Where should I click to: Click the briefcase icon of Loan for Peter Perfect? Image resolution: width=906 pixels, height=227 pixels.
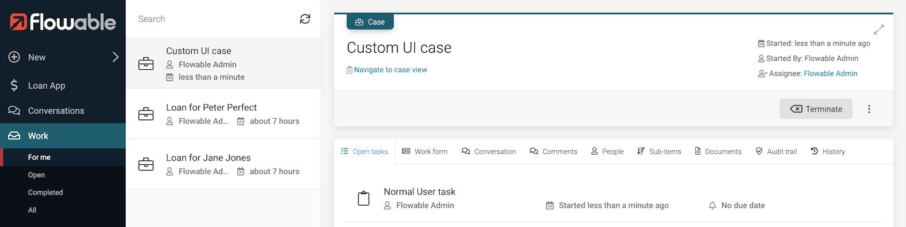coord(146,114)
